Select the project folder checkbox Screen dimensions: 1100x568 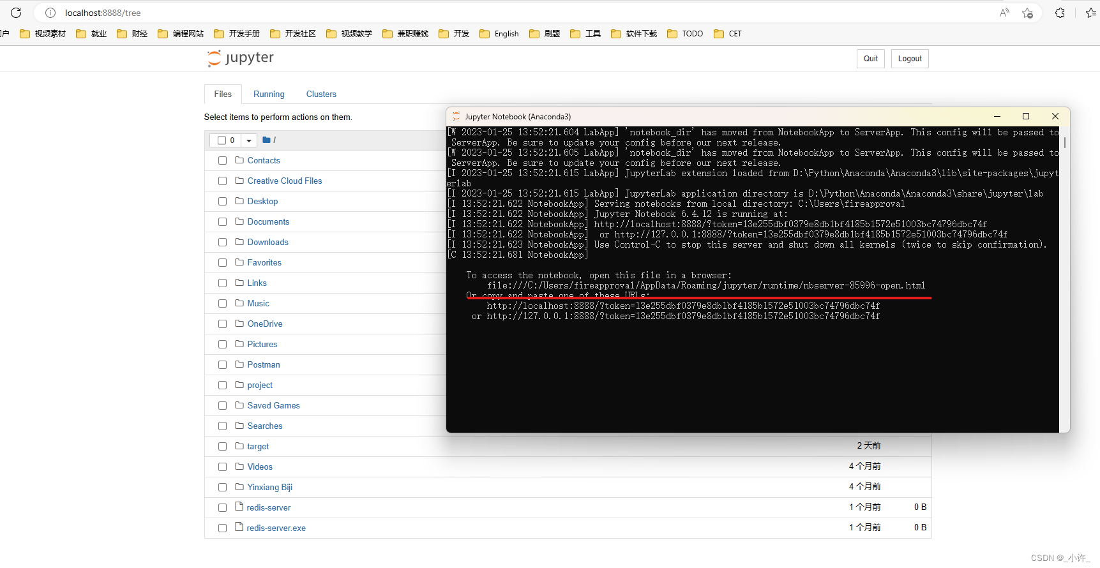pos(222,385)
